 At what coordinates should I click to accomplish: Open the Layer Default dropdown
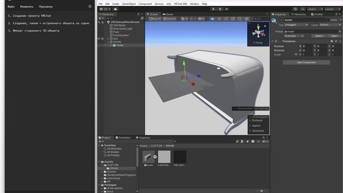coord(330,25)
